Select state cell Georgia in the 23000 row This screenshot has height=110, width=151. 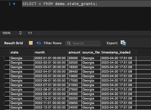coord(22,58)
